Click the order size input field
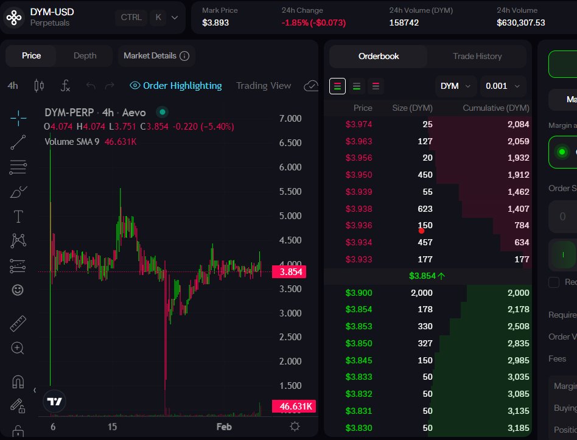Viewport: 577px width, 440px height. point(562,216)
